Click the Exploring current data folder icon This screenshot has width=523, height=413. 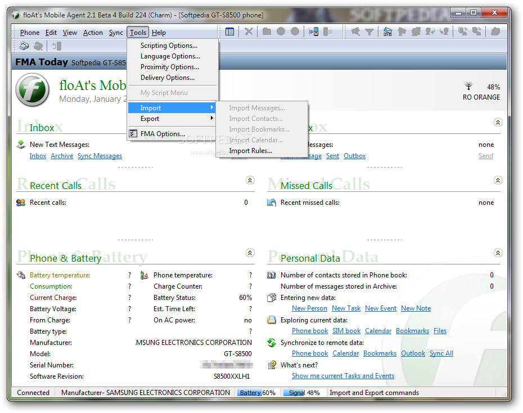(272, 320)
